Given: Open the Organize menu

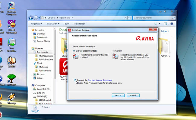Looking at the screenshot, I should [x=36, y=24].
